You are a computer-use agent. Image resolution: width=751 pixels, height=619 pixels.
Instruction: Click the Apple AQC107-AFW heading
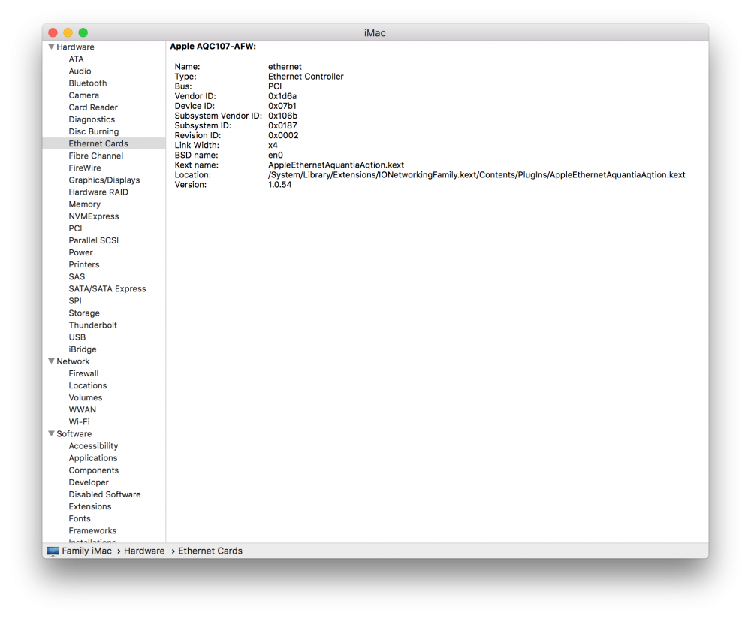pos(213,47)
